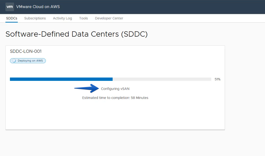The image size is (265, 156).
Task: Click the VMware Cloud on AWS title
Action: (x=38, y=7)
